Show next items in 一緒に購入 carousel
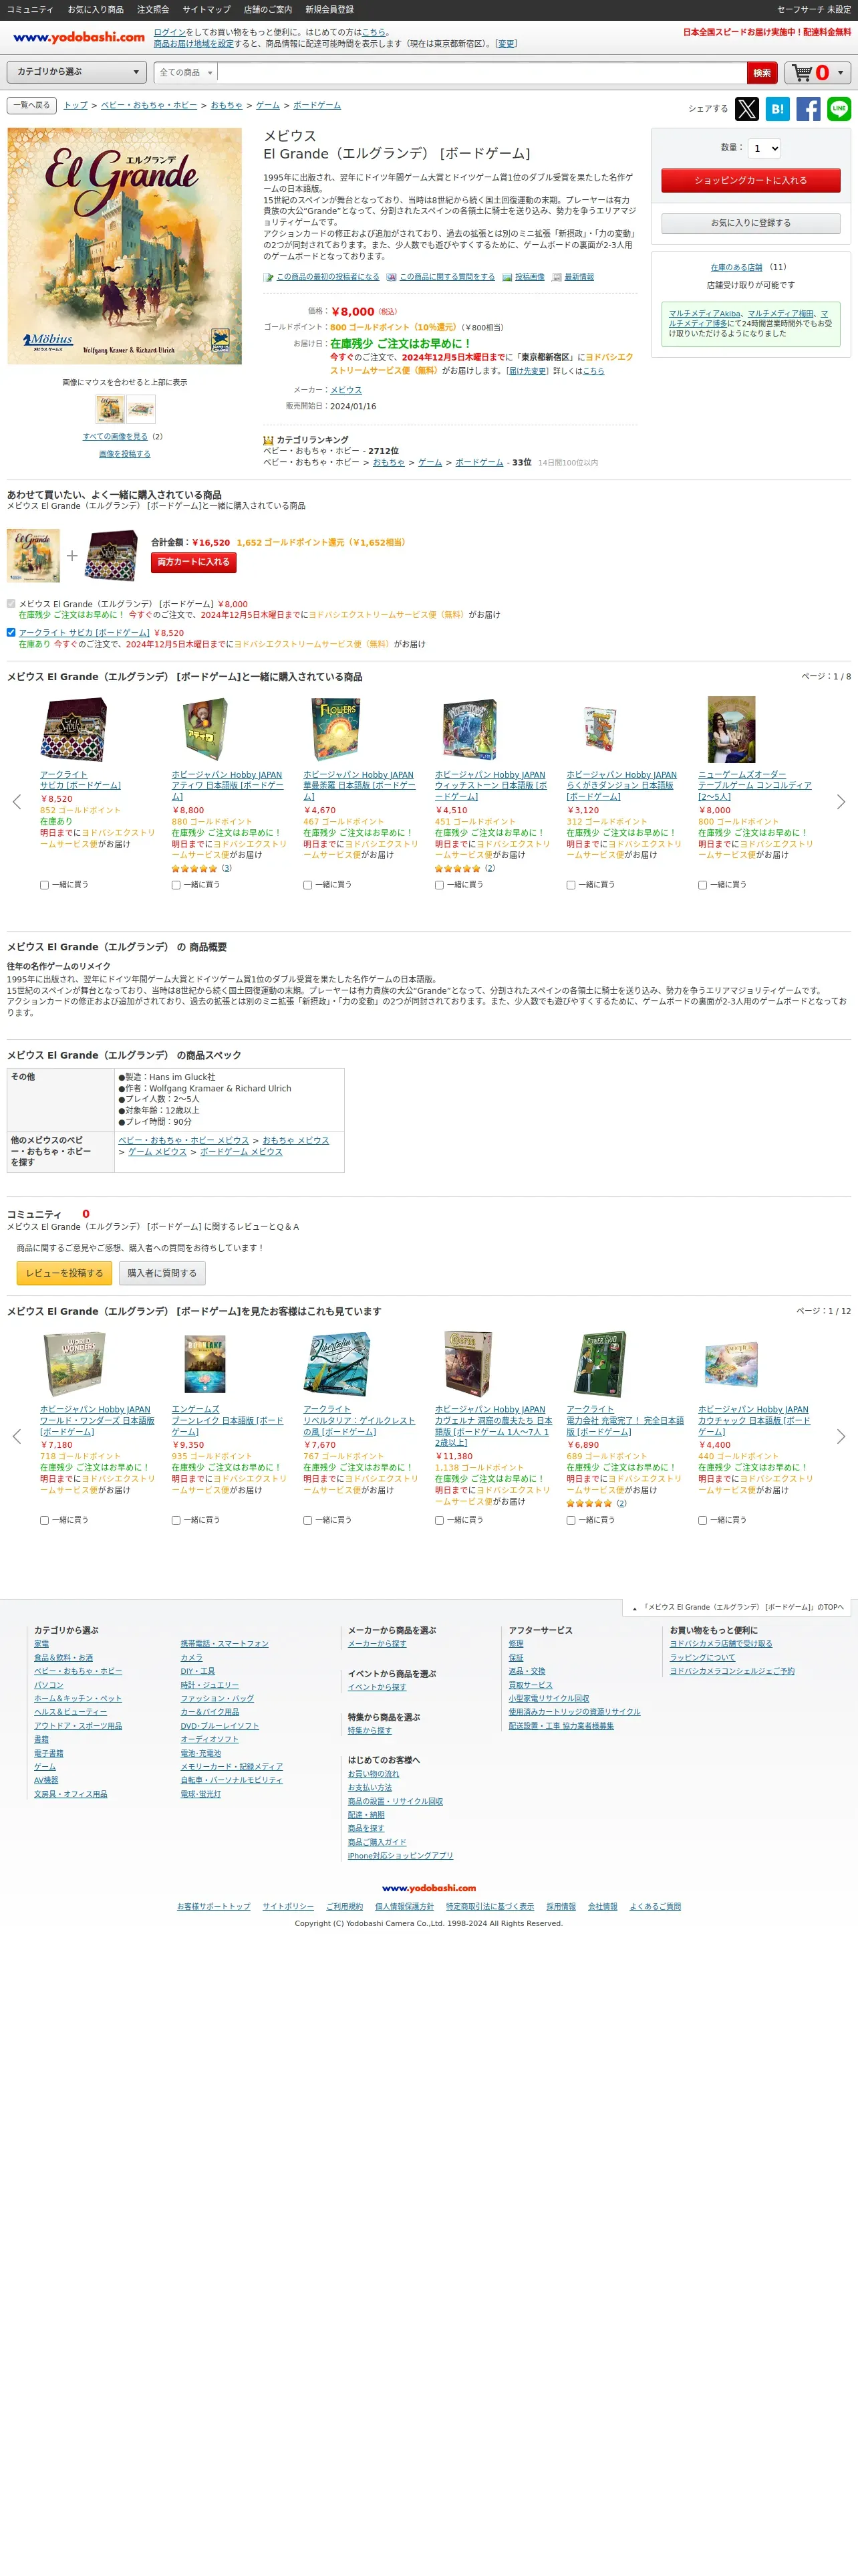This screenshot has height=2576, width=858. click(x=841, y=802)
